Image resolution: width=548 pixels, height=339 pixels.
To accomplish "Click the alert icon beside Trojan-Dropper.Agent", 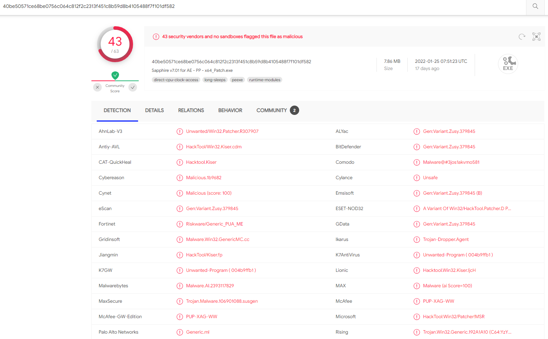I will coord(417,240).
